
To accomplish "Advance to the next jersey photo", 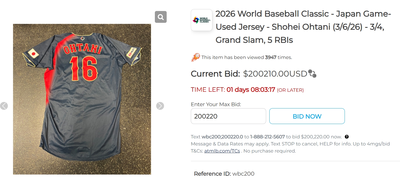I will (x=160, y=106).
